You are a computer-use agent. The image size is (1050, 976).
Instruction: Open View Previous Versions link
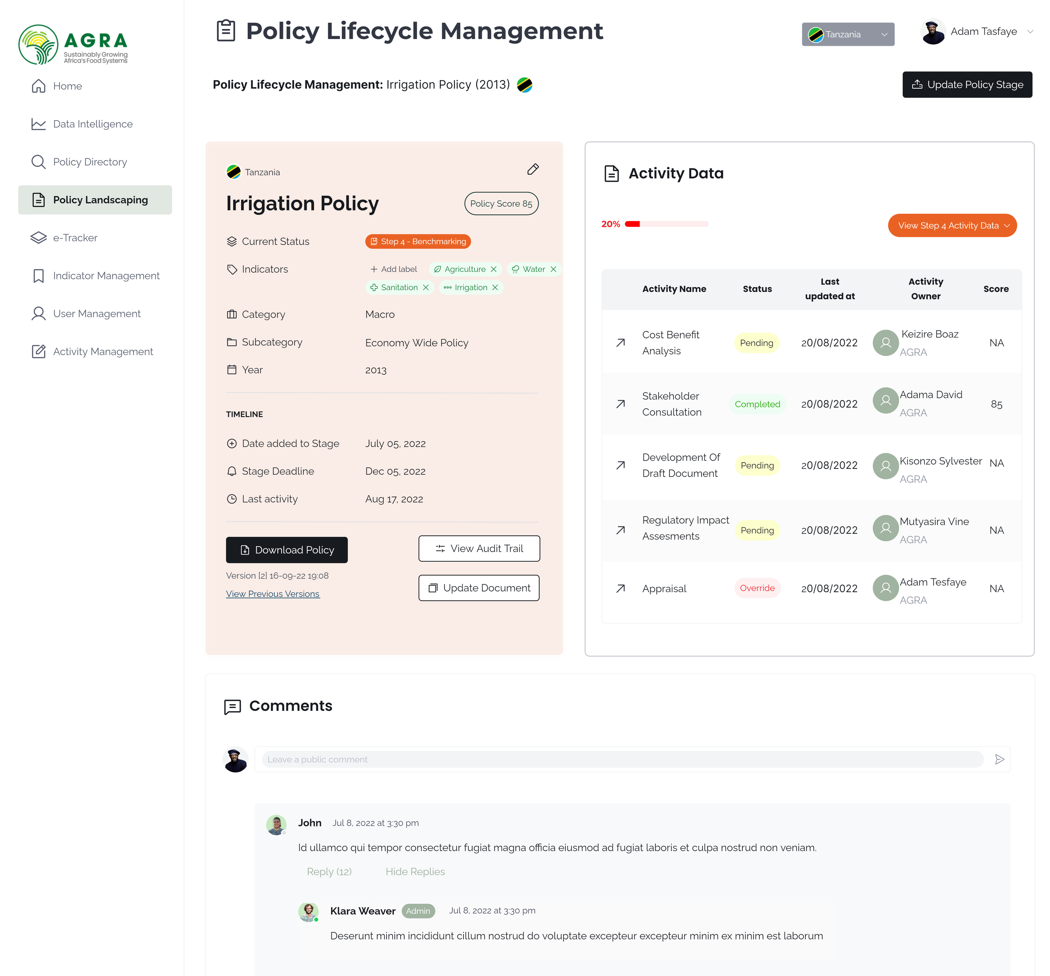click(x=273, y=594)
